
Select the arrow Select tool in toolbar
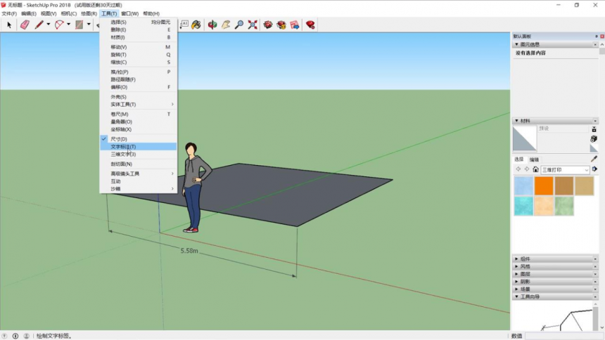[9, 25]
